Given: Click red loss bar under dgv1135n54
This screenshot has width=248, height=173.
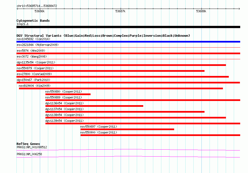Looking at the screenshot, I should pos(121,65).
